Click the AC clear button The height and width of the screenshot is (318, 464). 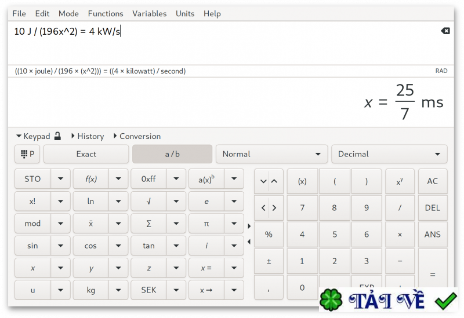[433, 181]
